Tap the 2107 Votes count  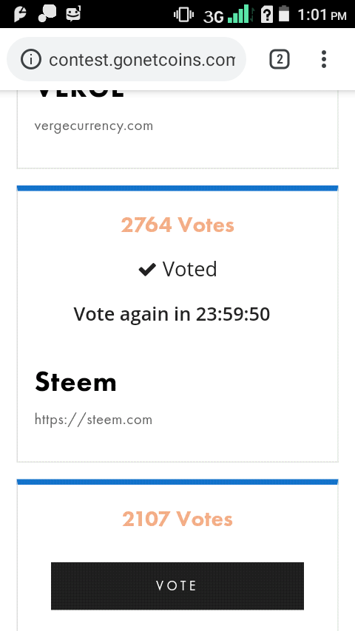(177, 519)
